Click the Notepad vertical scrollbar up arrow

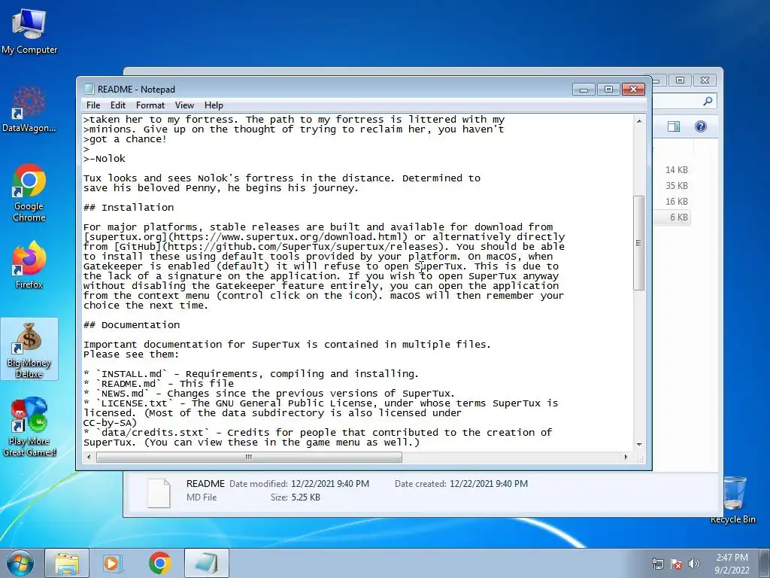pos(639,121)
